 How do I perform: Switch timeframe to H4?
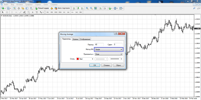(68, 12)
